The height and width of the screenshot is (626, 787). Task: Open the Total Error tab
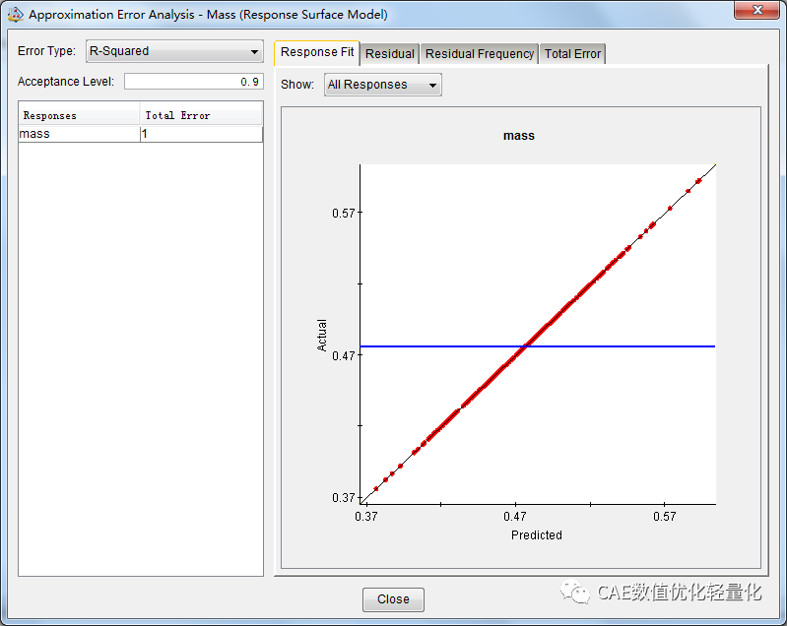(572, 54)
